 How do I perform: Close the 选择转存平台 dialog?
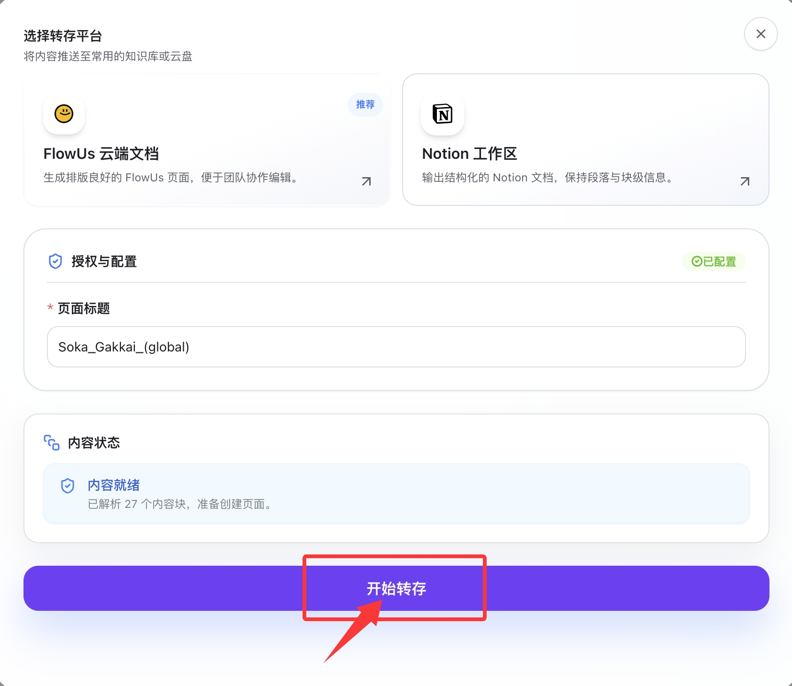(761, 34)
